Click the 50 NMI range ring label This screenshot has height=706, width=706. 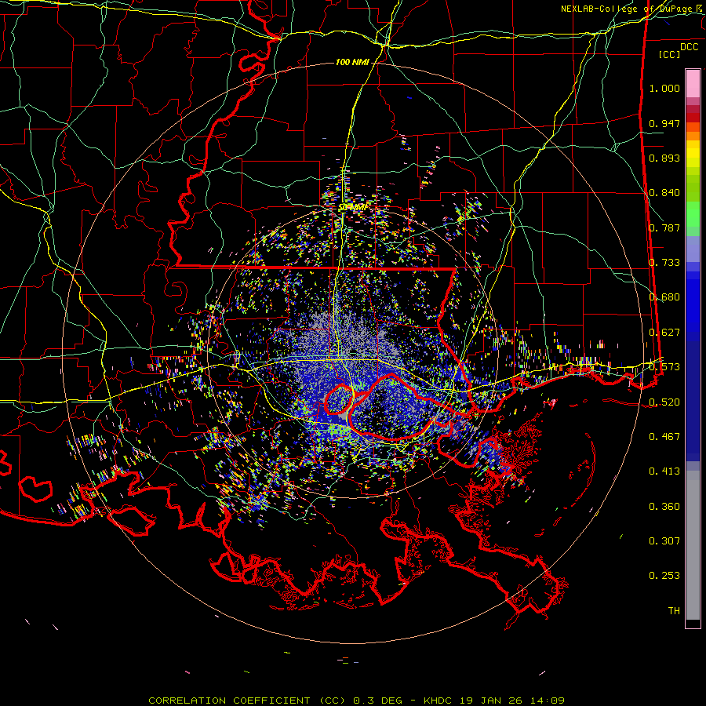click(x=352, y=208)
